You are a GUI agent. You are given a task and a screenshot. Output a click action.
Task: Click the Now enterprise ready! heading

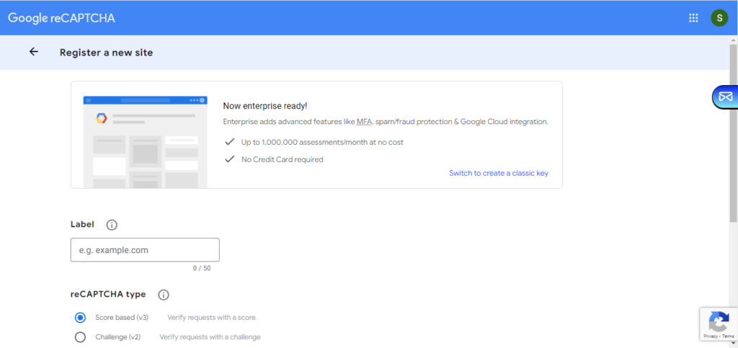(265, 106)
